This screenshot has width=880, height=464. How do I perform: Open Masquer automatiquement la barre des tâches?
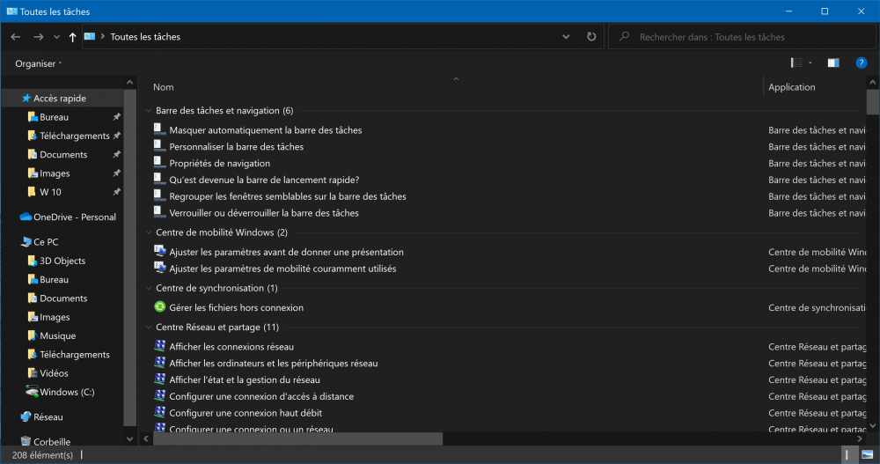[265, 130]
